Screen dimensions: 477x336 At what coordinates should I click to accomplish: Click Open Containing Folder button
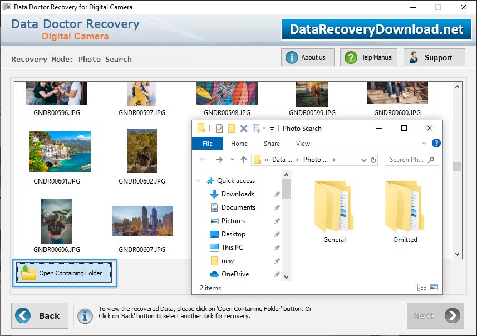(x=64, y=273)
